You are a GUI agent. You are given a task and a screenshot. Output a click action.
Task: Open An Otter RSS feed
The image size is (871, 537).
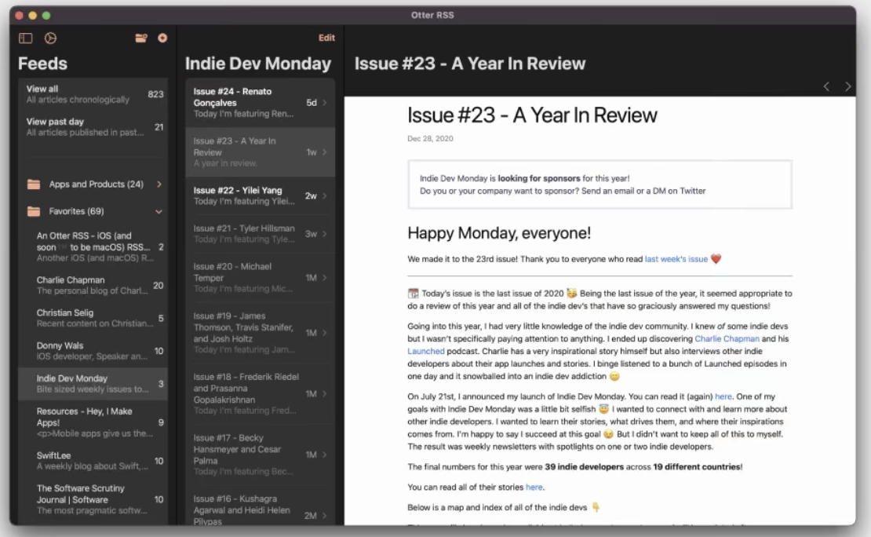tap(93, 247)
